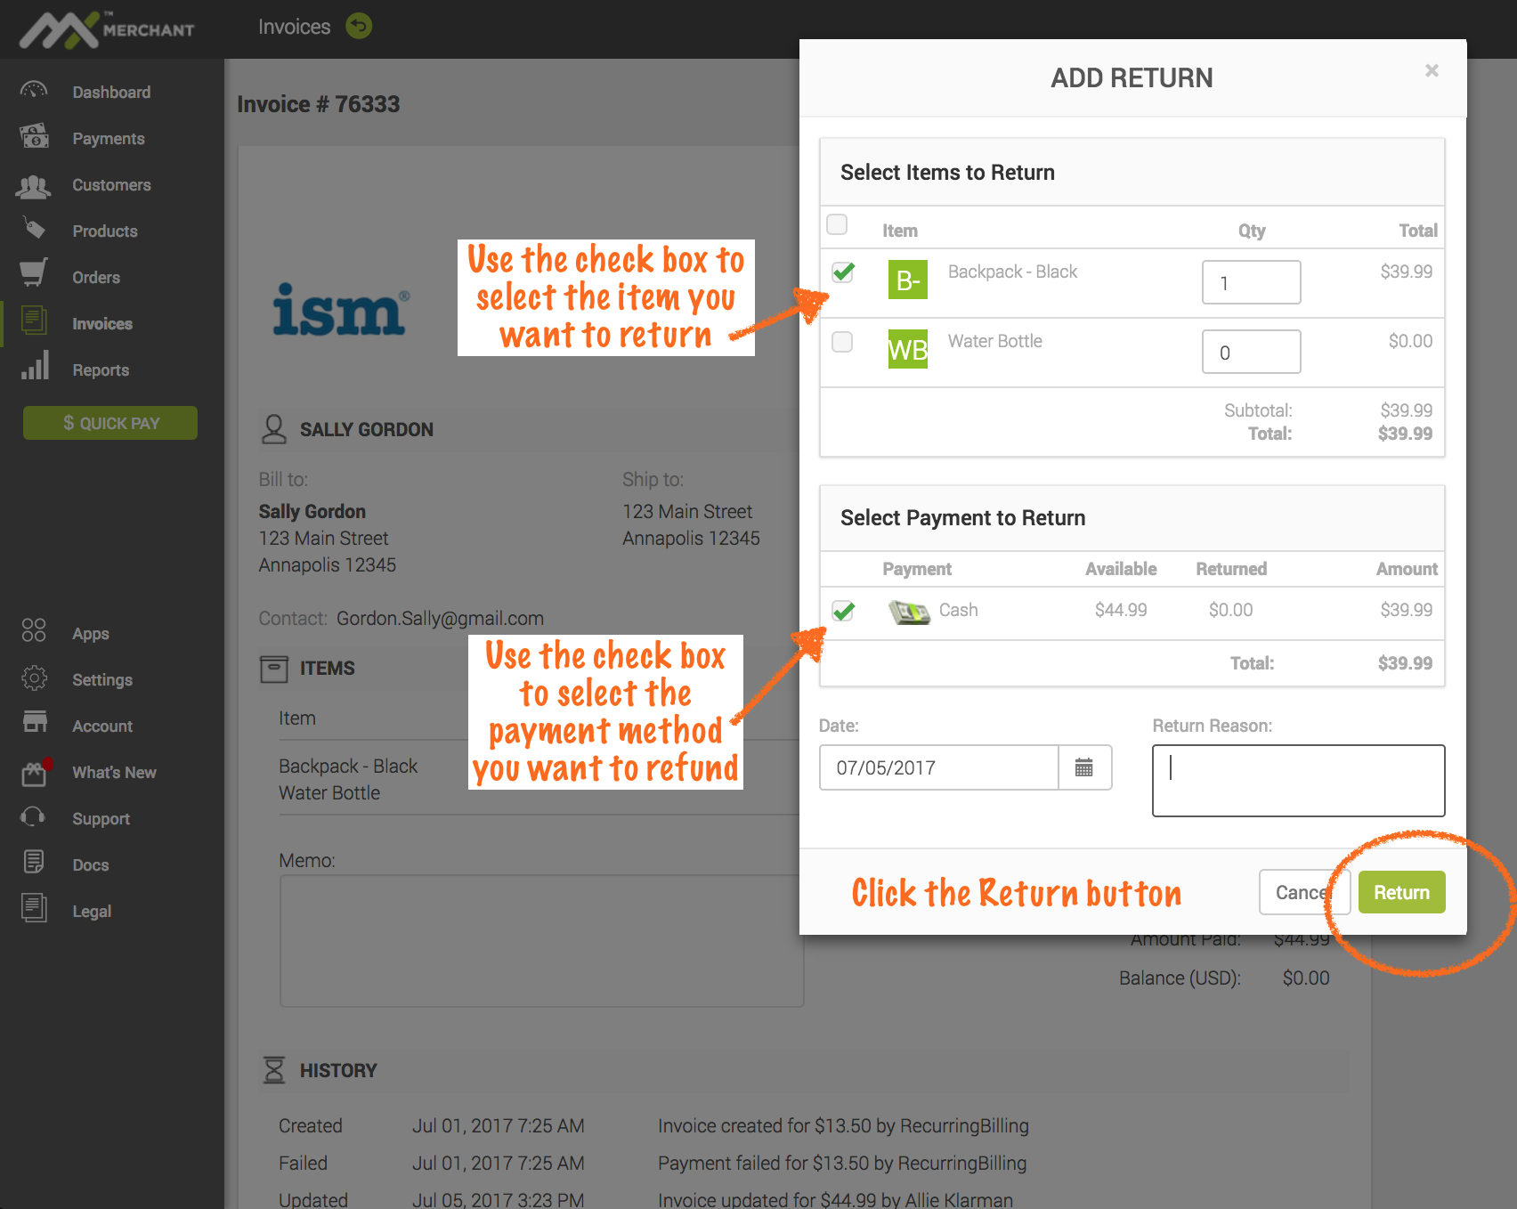Image resolution: width=1517 pixels, height=1209 pixels.
Task: Open the Invoices menu item in sidebar
Action: [x=101, y=324]
